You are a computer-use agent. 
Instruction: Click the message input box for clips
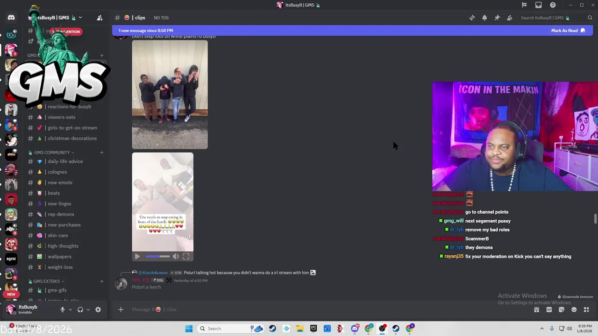point(327,309)
